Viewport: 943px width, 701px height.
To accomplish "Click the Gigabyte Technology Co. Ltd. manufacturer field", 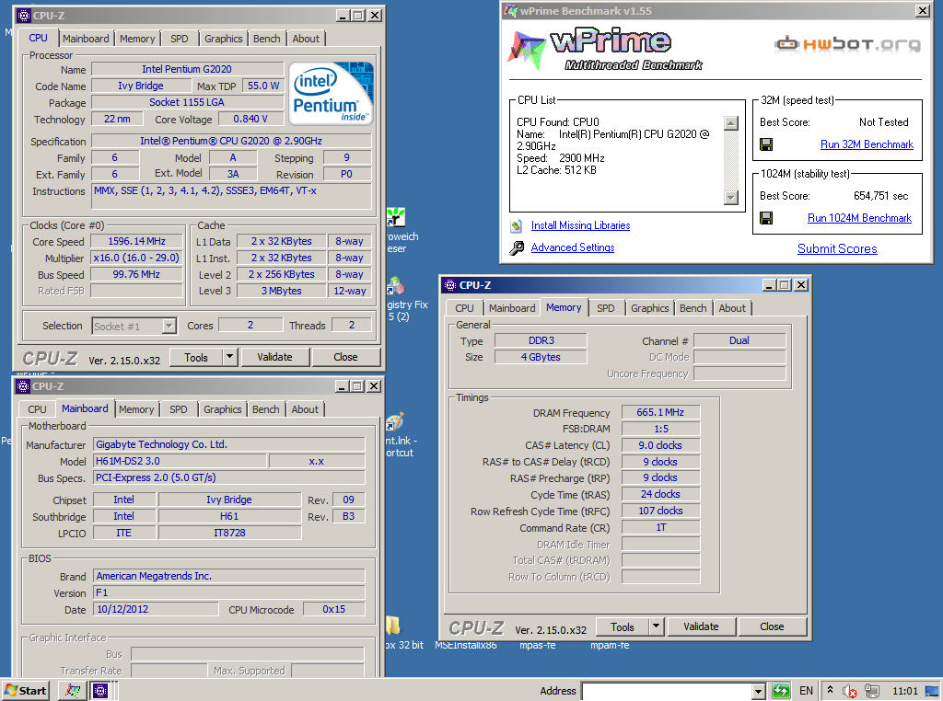I will click(x=229, y=444).
